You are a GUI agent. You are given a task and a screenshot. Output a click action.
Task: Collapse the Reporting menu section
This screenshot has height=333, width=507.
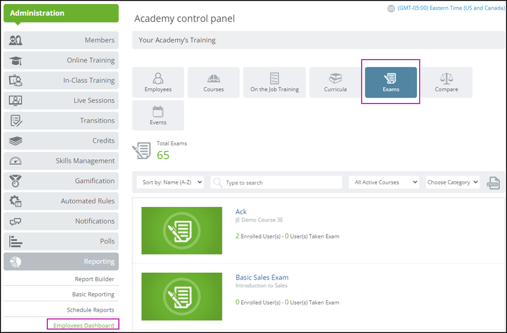pyautogui.click(x=61, y=262)
